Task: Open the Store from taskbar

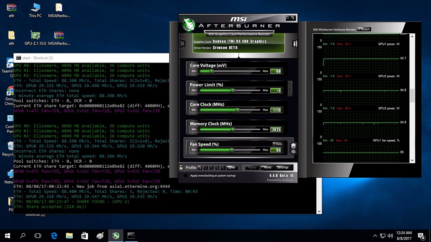Action: pyautogui.click(x=85, y=236)
